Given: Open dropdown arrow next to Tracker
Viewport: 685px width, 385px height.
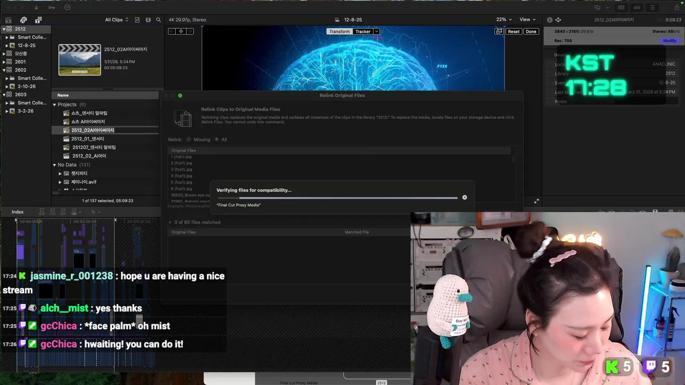Looking at the screenshot, I should [377, 32].
